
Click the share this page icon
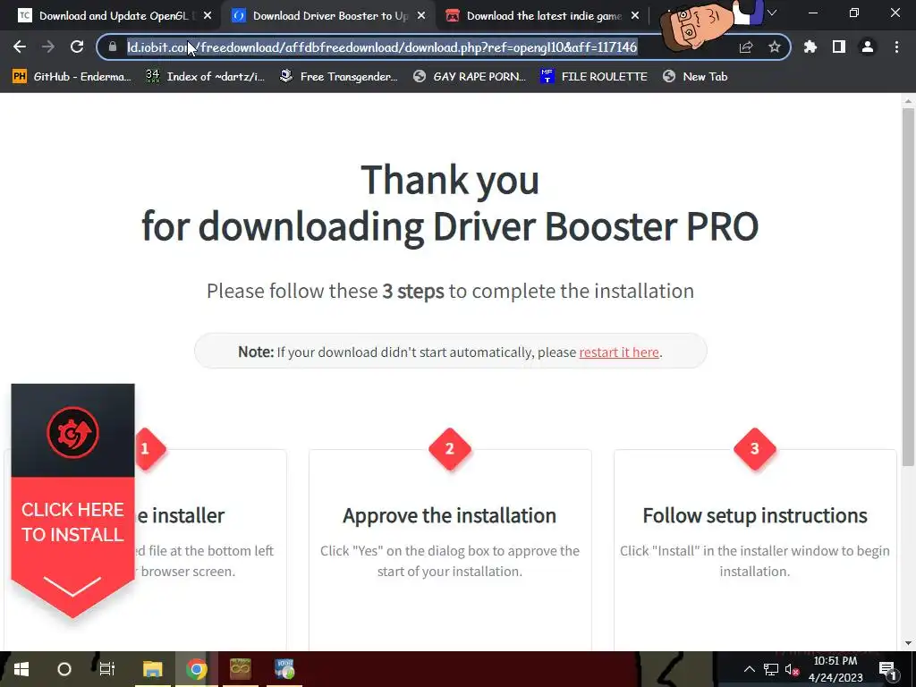pos(746,47)
